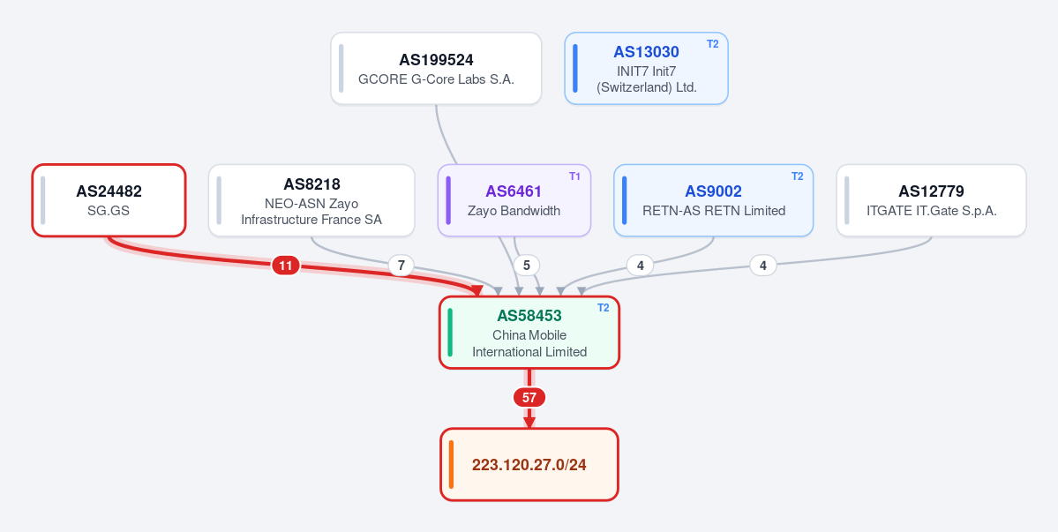
Task: Click the red 57 path count badge
Action: click(529, 398)
